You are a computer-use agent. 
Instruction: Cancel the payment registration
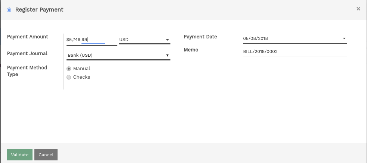click(46, 155)
